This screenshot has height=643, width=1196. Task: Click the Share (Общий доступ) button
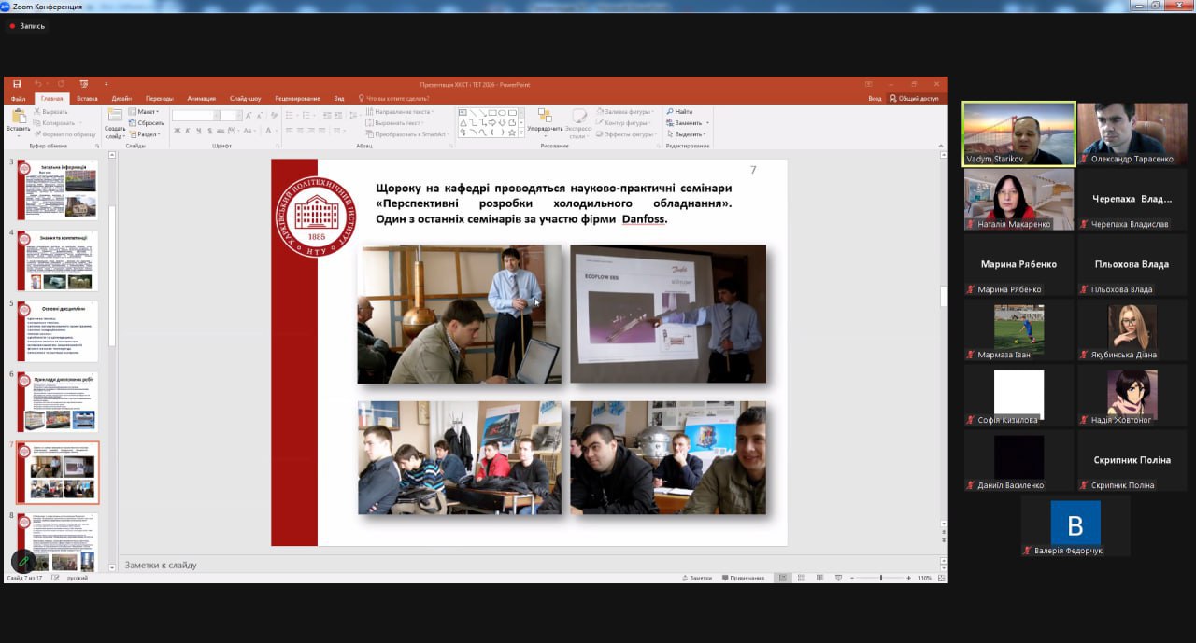point(914,98)
